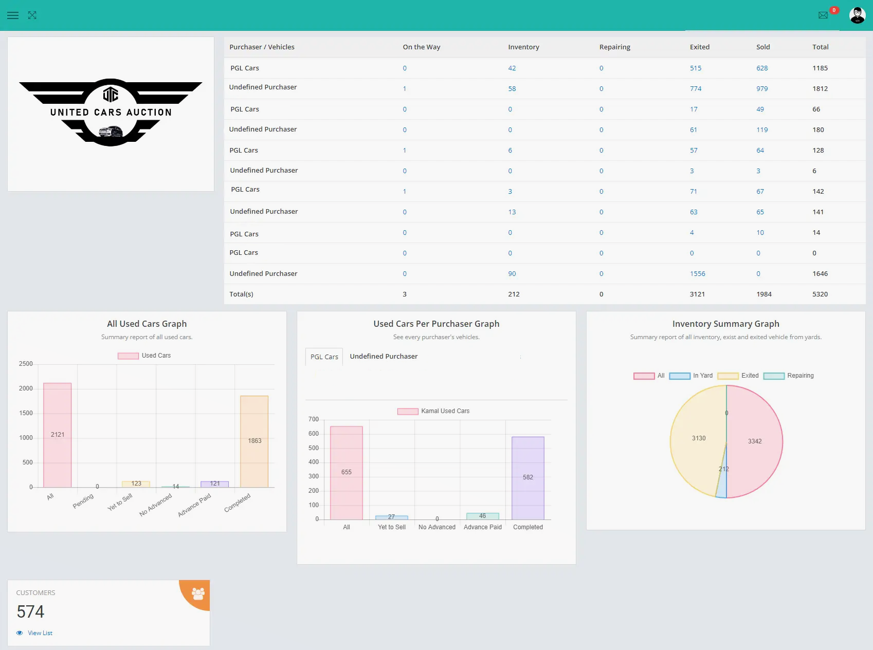Screen dimensions: 873x650
Task: Click the United Cars Auction logo
Action: point(111,113)
